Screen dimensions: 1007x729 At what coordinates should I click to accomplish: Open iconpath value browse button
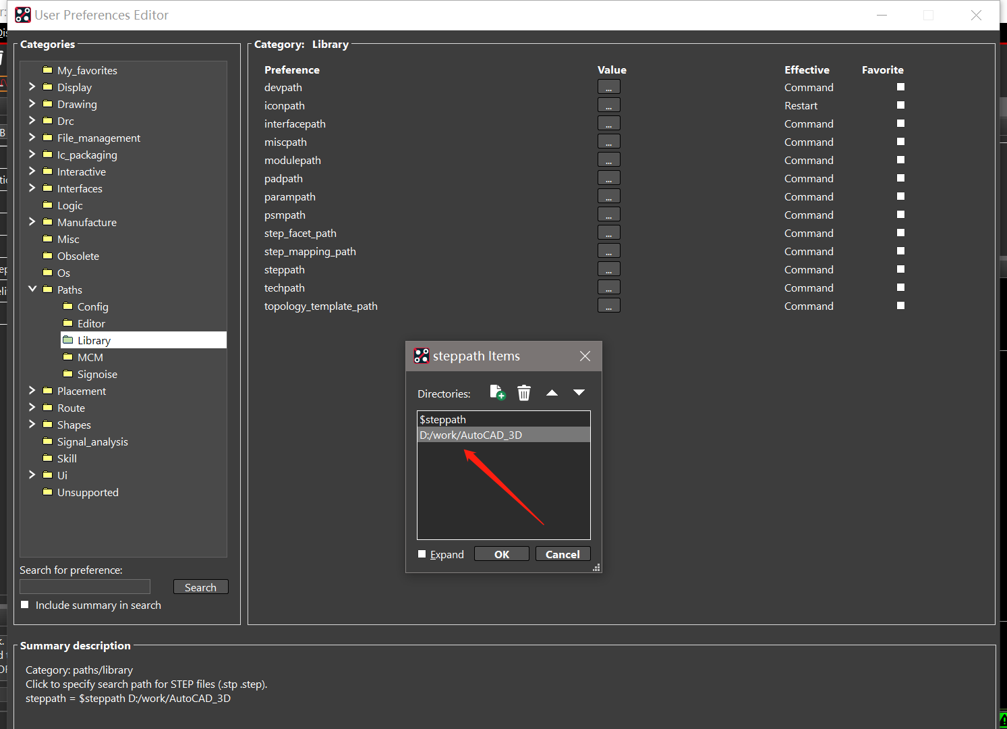608,105
